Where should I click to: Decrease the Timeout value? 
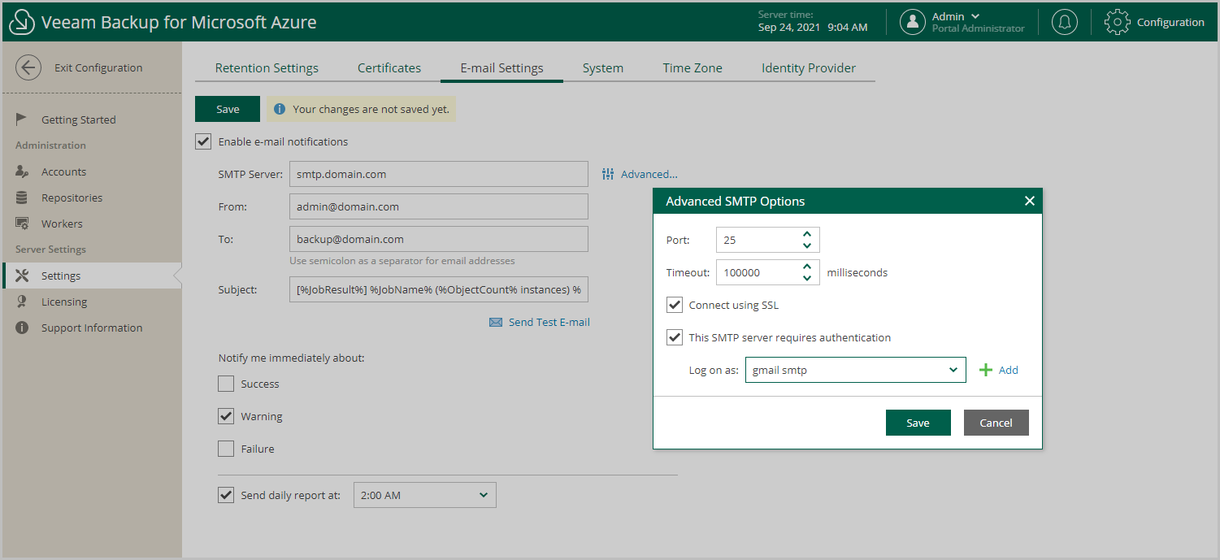[807, 278]
